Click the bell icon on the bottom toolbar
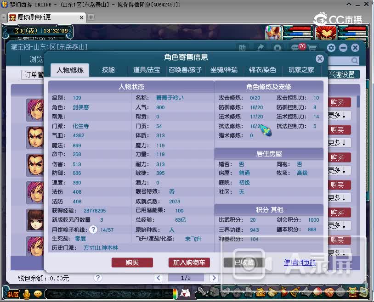Image resolution: width=374 pixels, height=302 pixels. click(294, 292)
